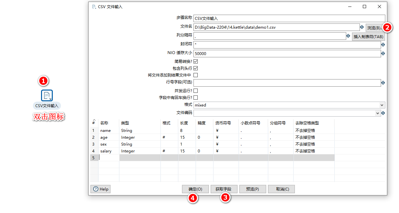Screen dimensions: 399x213
Task: Click variable icon beside 列分隔符 field
Action: (348, 36)
